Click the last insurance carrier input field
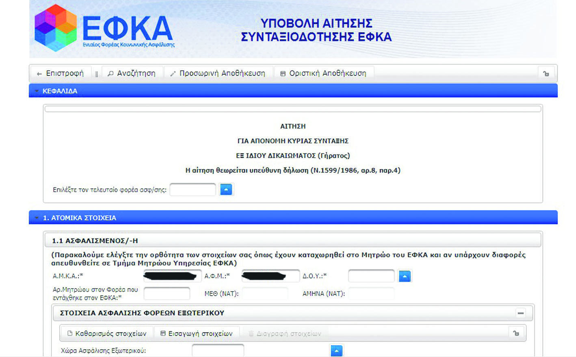Viewport: 576px width, 357px height. tap(193, 189)
